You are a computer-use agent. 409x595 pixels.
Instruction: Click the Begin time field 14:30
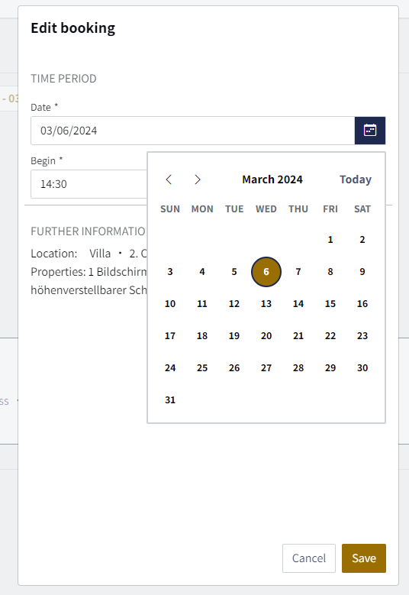click(89, 184)
